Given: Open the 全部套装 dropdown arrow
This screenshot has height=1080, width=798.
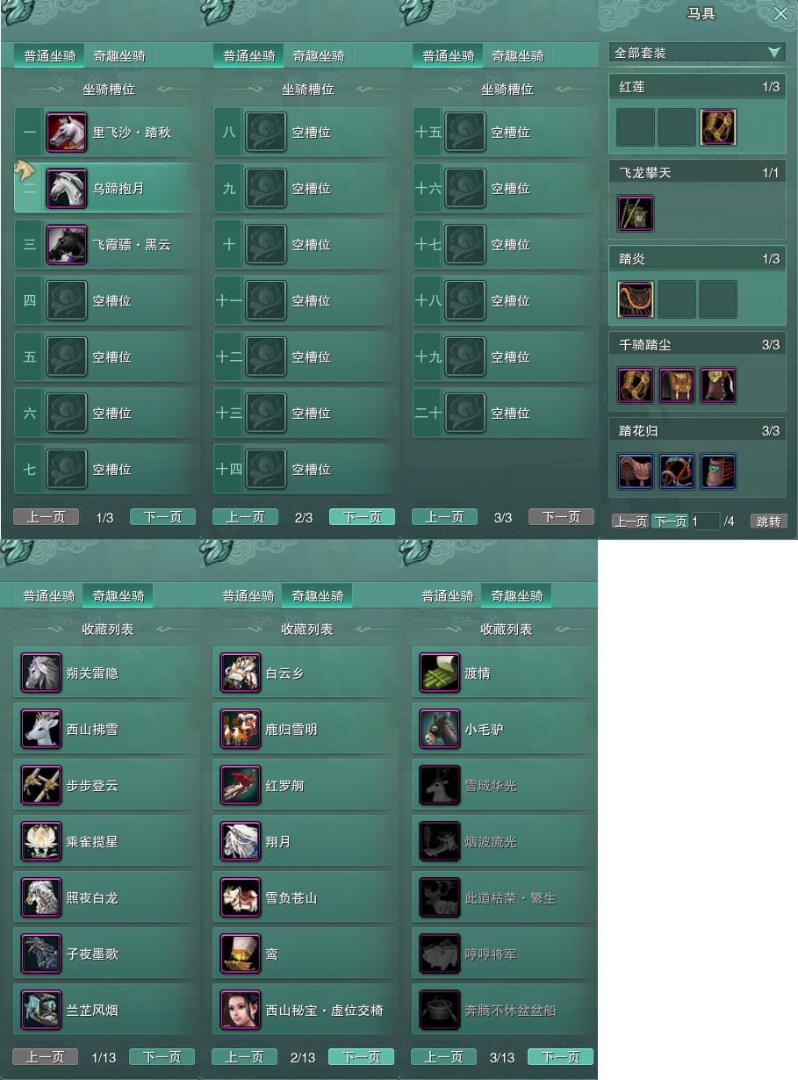Looking at the screenshot, I should pos(773,53).
